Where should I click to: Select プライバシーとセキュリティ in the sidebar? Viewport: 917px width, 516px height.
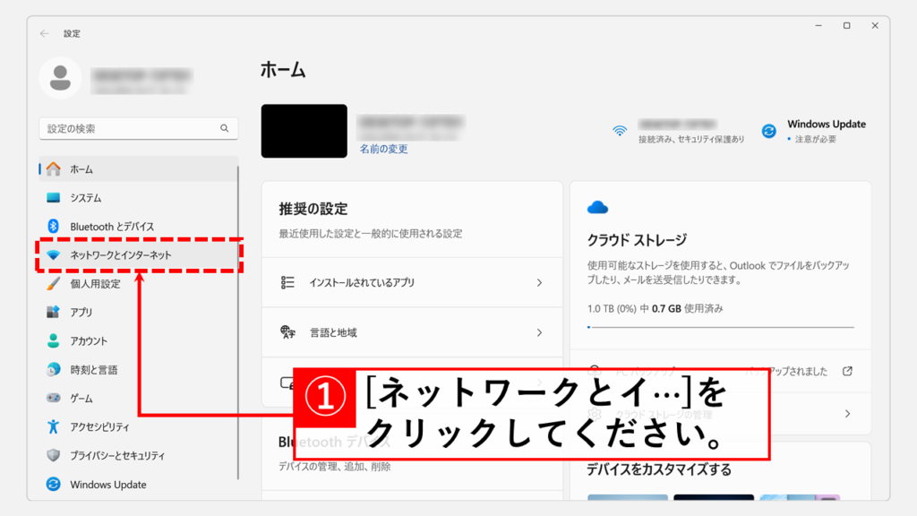click(x=117, y=456)
